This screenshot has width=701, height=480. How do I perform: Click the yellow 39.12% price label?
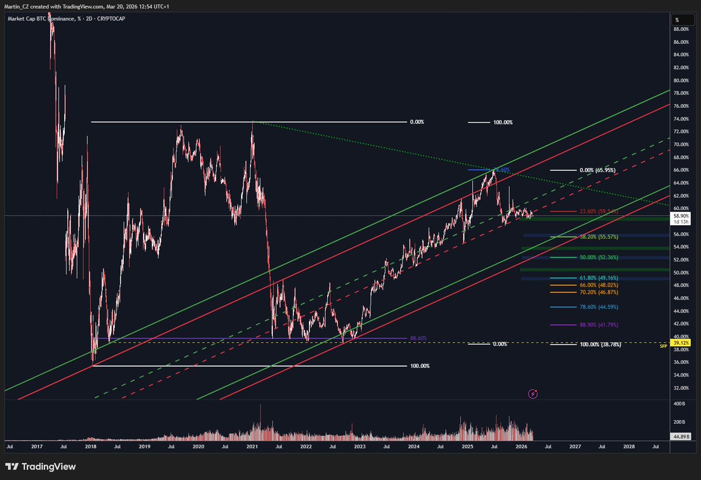click(x=681, y=342)
